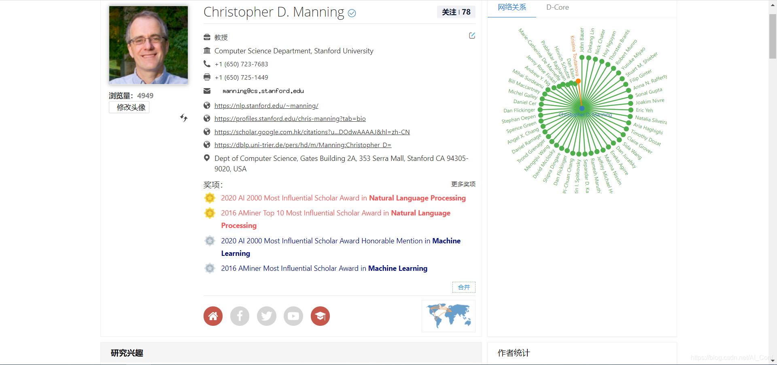The height and width of the screenshot is (365, 777).
Task: Click the Sonal Gupta name in the graph
Action: [x=649, y=92]
